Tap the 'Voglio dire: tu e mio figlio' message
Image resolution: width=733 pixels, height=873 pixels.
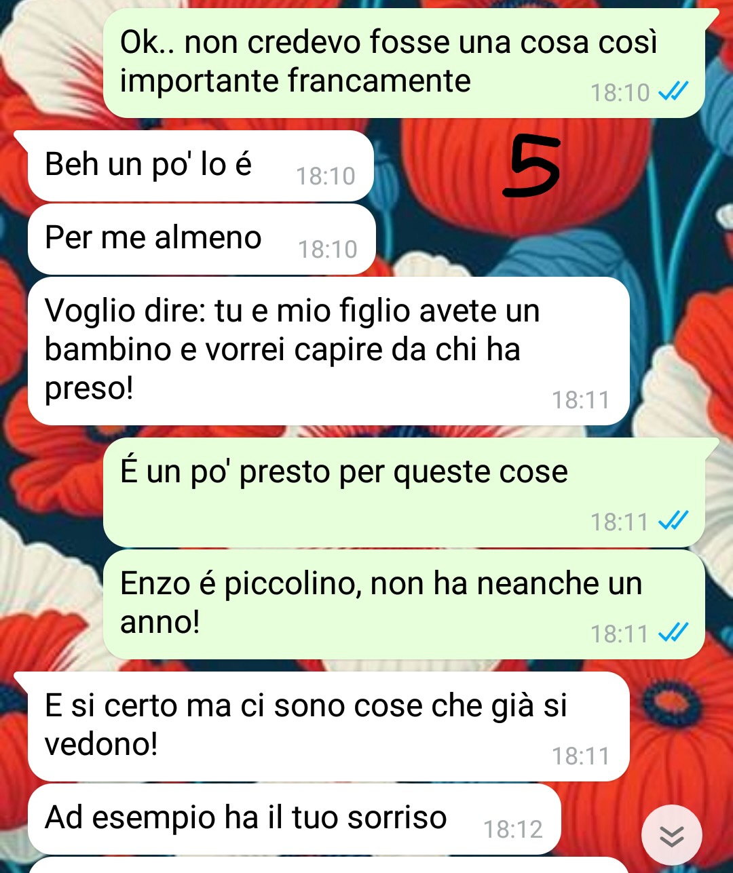click(328, 351)
